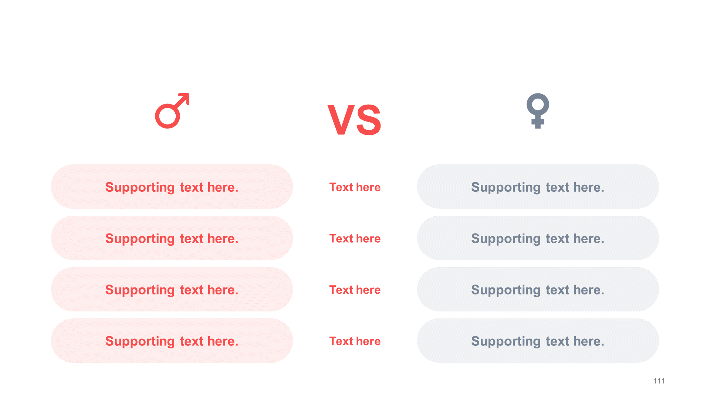This screenshot has width=710, height=399.
Task: Select the fourth pink Supporting text box
Action: (172, 341)
